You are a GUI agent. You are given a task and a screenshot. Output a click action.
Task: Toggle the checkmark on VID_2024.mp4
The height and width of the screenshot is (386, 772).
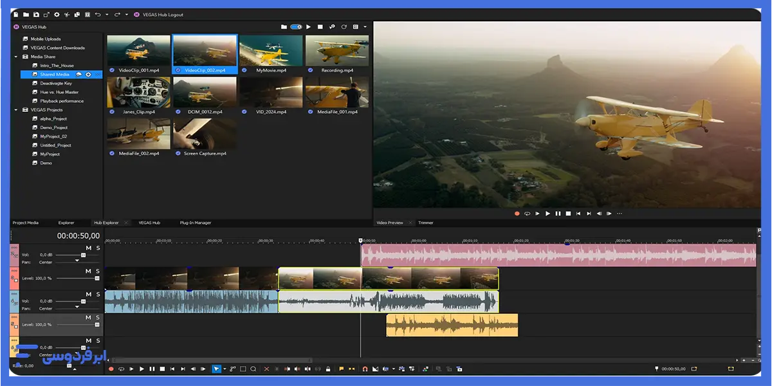(244, 112)
